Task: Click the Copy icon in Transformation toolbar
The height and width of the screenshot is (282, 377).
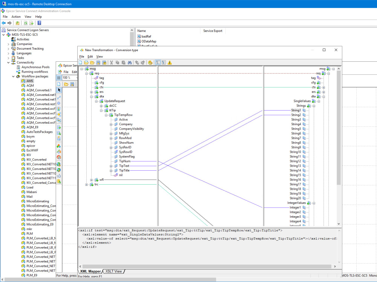Action: tap(117, 62)
